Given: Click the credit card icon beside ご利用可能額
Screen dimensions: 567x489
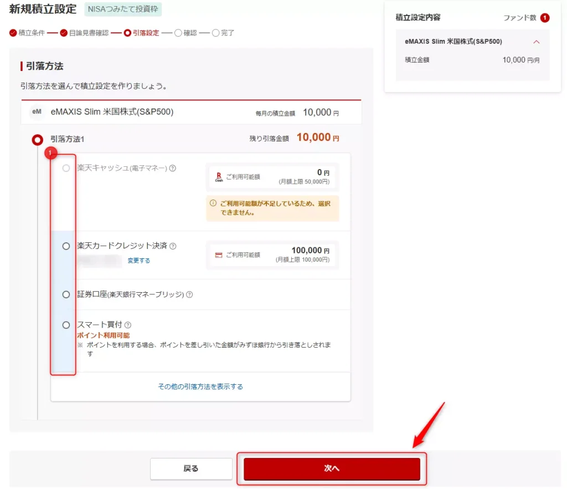Looking at the screenshot, I should point(218,255).
